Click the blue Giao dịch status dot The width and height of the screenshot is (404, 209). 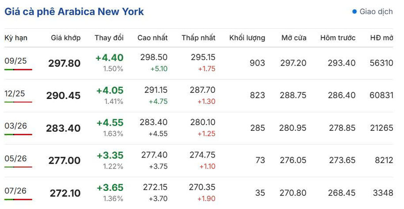click(355, 12)
